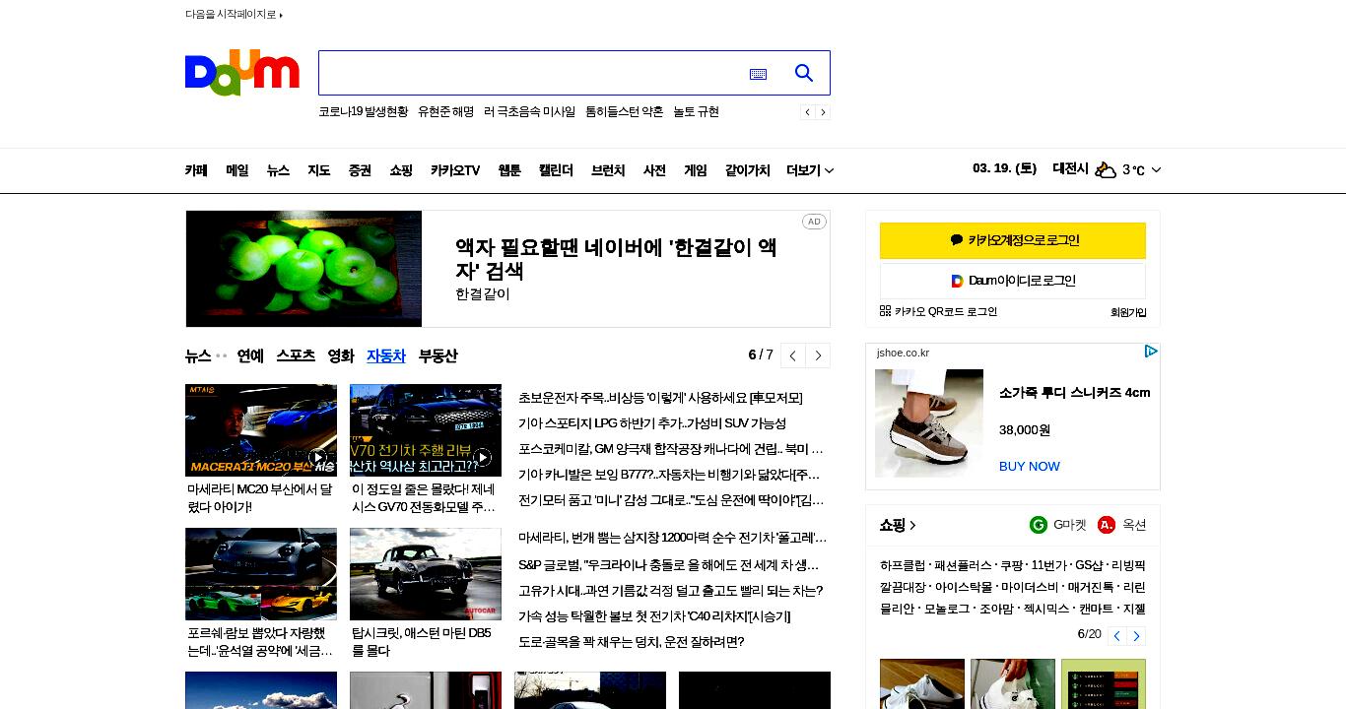1346x709 pixels.
Task: Log in with Daum아이디 button
Action: pyautogui.click(x=1013, y=281)
